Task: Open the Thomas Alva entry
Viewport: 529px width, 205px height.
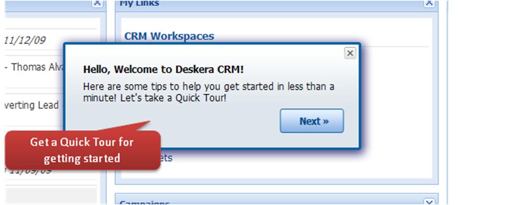Action: (x=35, y=67)
